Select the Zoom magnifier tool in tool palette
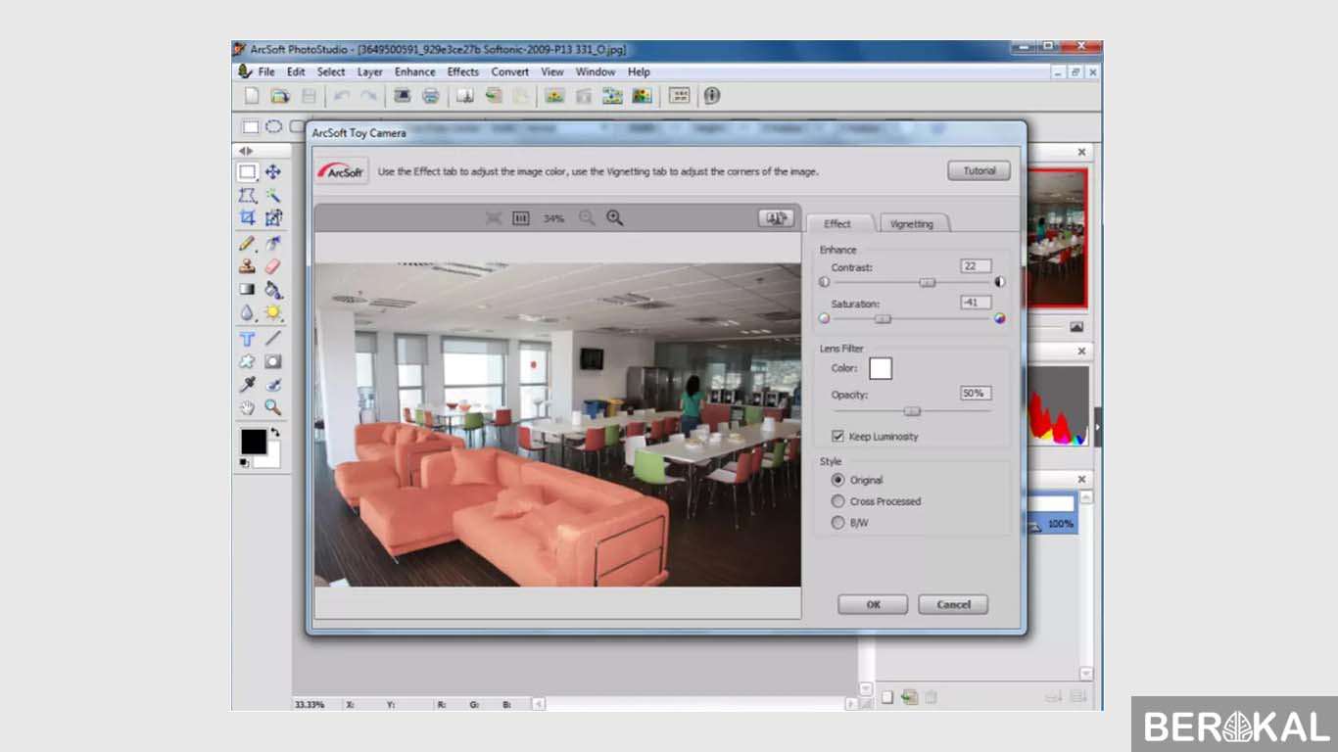1338x752 pixels. [273, 407]
